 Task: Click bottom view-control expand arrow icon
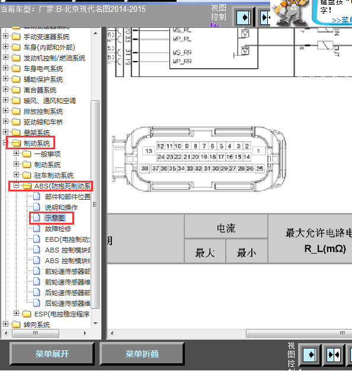(x=310, y=354)
